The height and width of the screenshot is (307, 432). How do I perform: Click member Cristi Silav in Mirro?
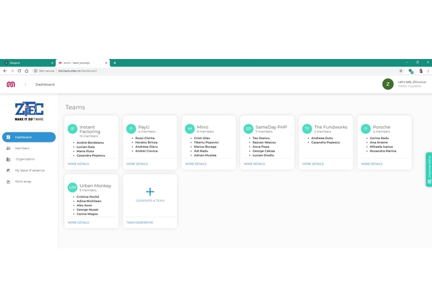202,138
